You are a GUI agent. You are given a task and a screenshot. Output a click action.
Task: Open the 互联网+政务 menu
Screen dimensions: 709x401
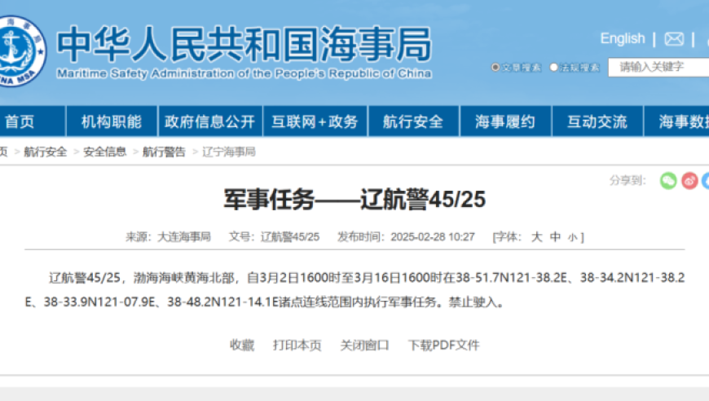(315, 121)
